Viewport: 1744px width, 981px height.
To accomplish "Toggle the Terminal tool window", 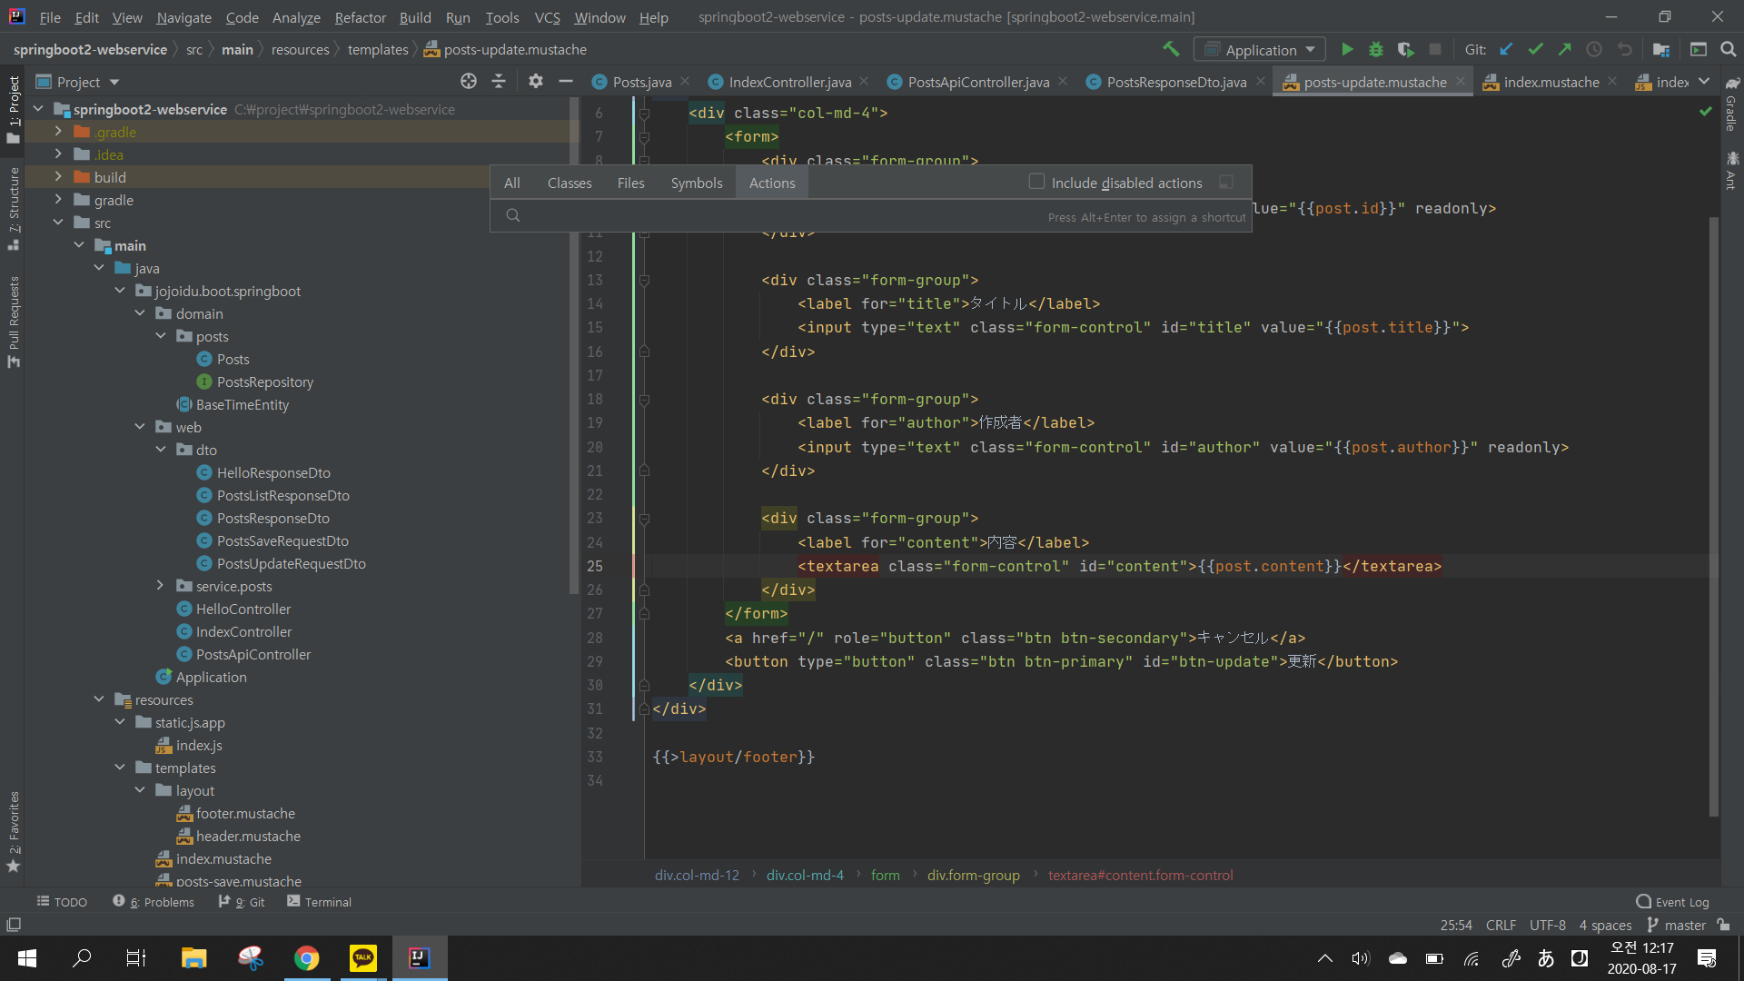I will [320, 902].
